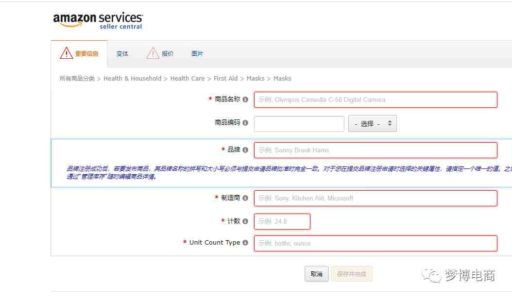The height and width of the screenshot is (298, 512).
Task: Focus the 制造商 input field
Action: (375, 198)
